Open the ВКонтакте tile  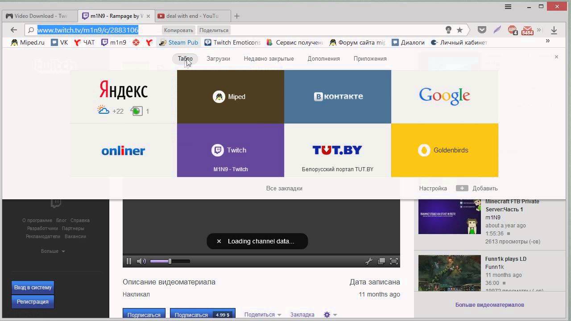[338, 97]
